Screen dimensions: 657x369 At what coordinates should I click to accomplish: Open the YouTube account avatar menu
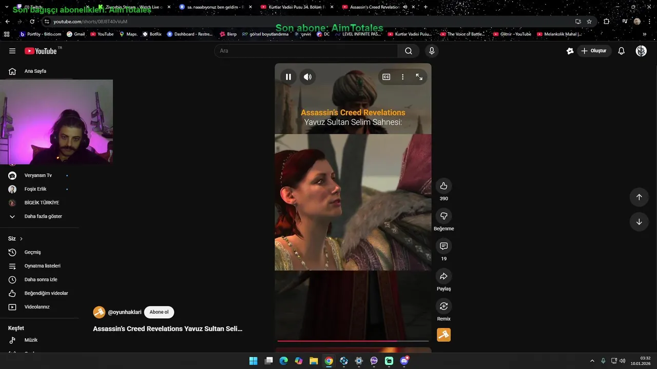coord(641,51)
